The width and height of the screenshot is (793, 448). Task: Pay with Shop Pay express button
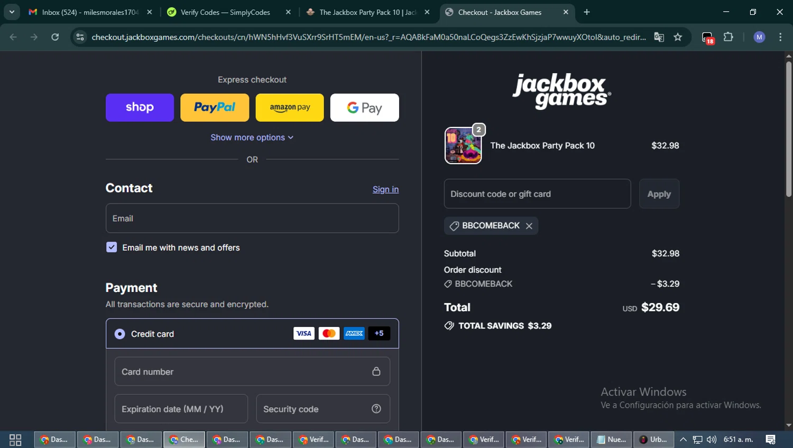[140, 107]
